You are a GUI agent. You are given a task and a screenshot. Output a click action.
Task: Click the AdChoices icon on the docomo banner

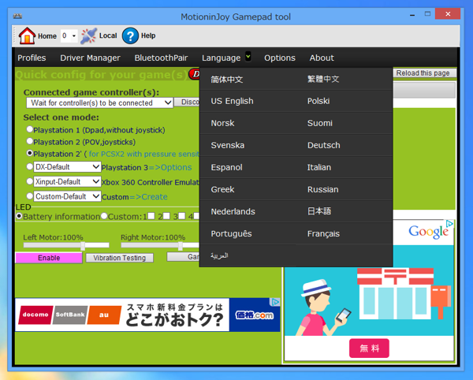pos(275,302)
